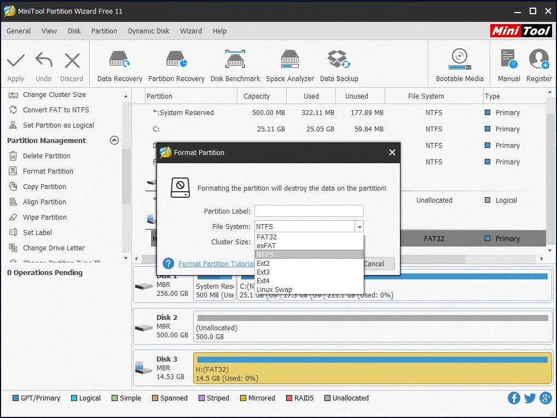This screenshot has height=418, width=557.
Task: Click the Disk 3 drive icon
Action: tap(144, 368)
